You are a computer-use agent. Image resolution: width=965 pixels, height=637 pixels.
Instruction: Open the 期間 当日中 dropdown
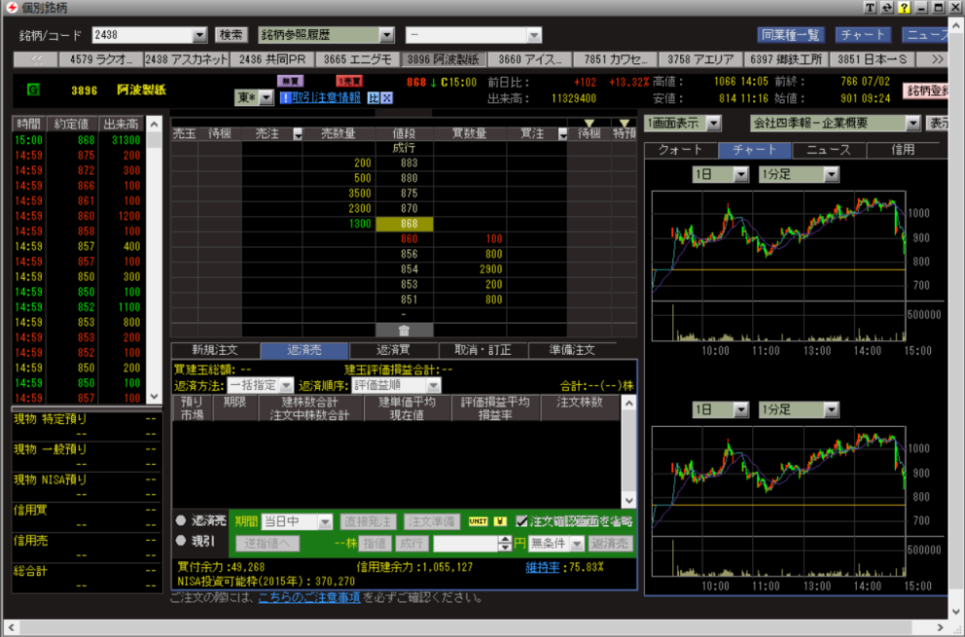coord(324,522)
